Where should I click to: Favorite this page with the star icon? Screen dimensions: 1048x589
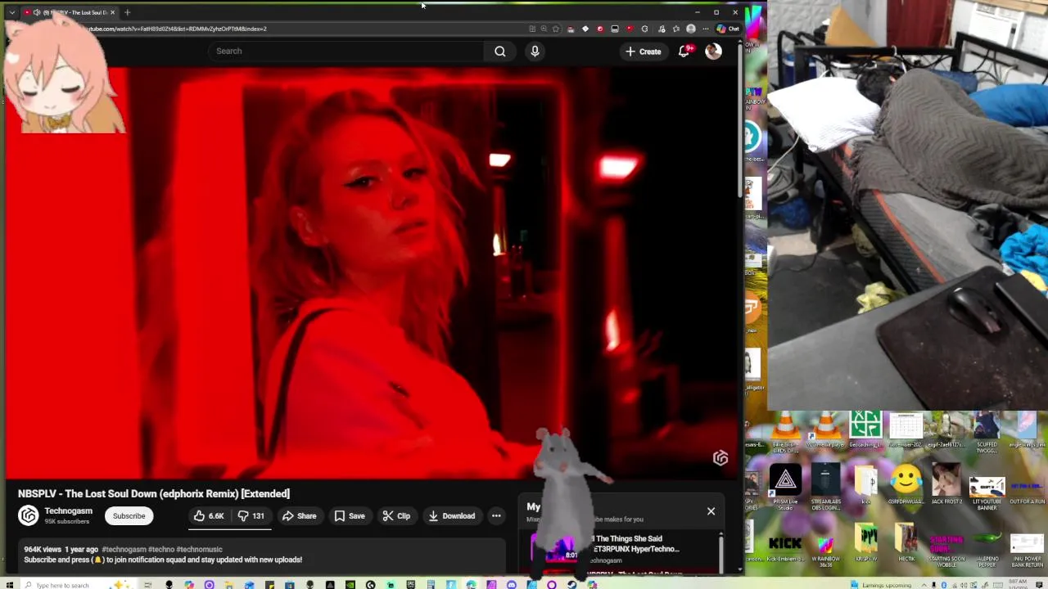coord(556,29)
